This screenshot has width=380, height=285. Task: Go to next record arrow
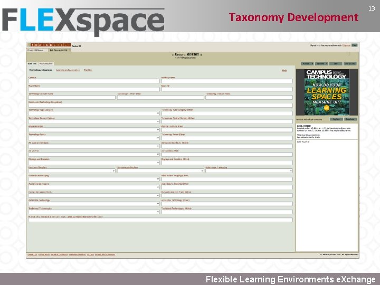pos(201,55)
